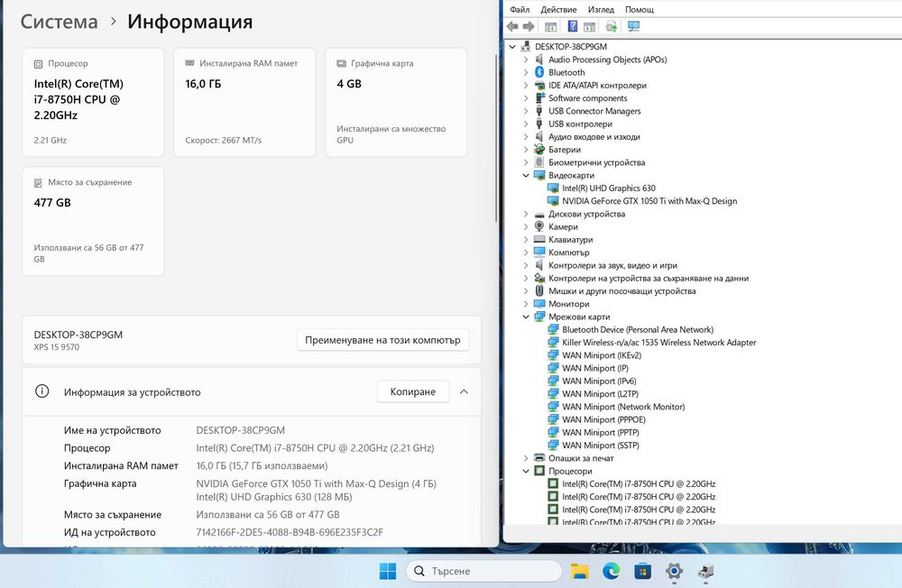Collapse the Информация за устройството section chevron

coord(464,391)
